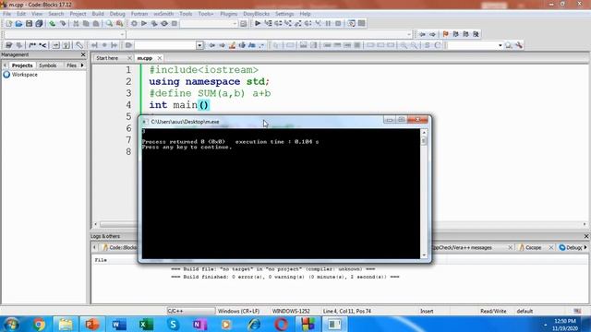
Task: Open the Settings menu
Action: pyautogui.click(x=284, y=14)
